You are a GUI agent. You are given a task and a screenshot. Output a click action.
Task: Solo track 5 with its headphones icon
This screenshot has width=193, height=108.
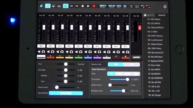(81, 52)
